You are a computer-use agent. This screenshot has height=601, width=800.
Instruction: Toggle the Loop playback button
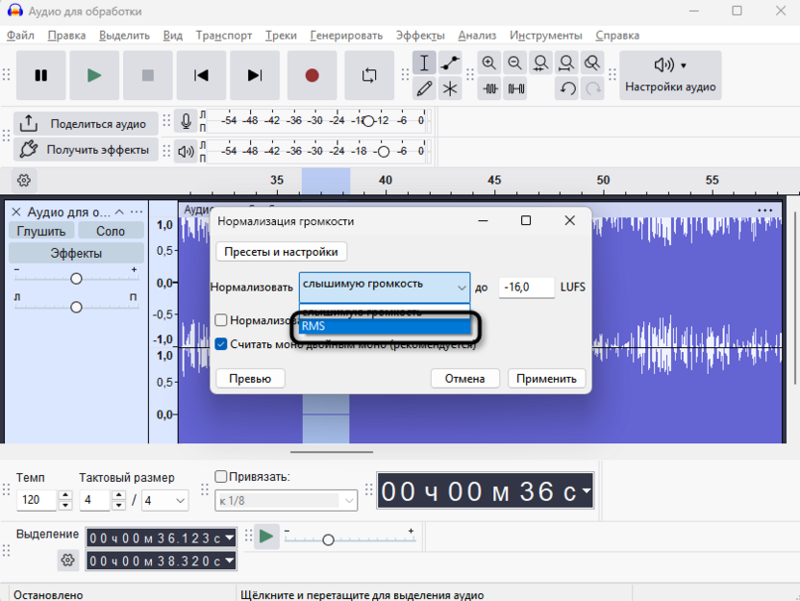pyautogui.click(x=369, y=75)
